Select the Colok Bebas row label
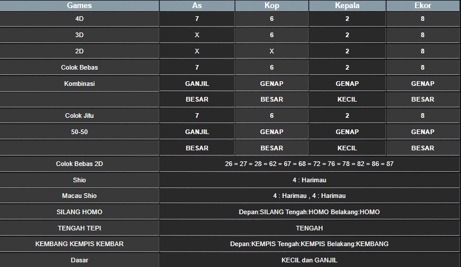 (x=79, y=67)
